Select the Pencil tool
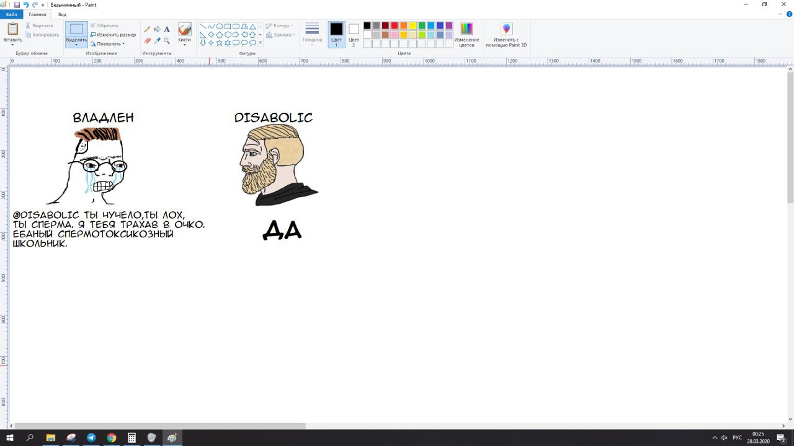This screenshot has width=794, height=446. (x=147, y=29)
